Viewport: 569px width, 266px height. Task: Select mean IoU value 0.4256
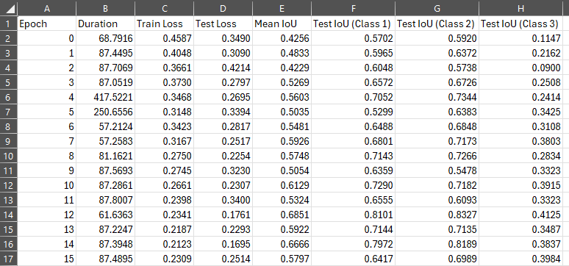[282, 38]
